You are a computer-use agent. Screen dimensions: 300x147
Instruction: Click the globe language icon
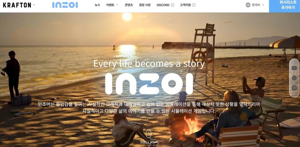click(248, 5)
